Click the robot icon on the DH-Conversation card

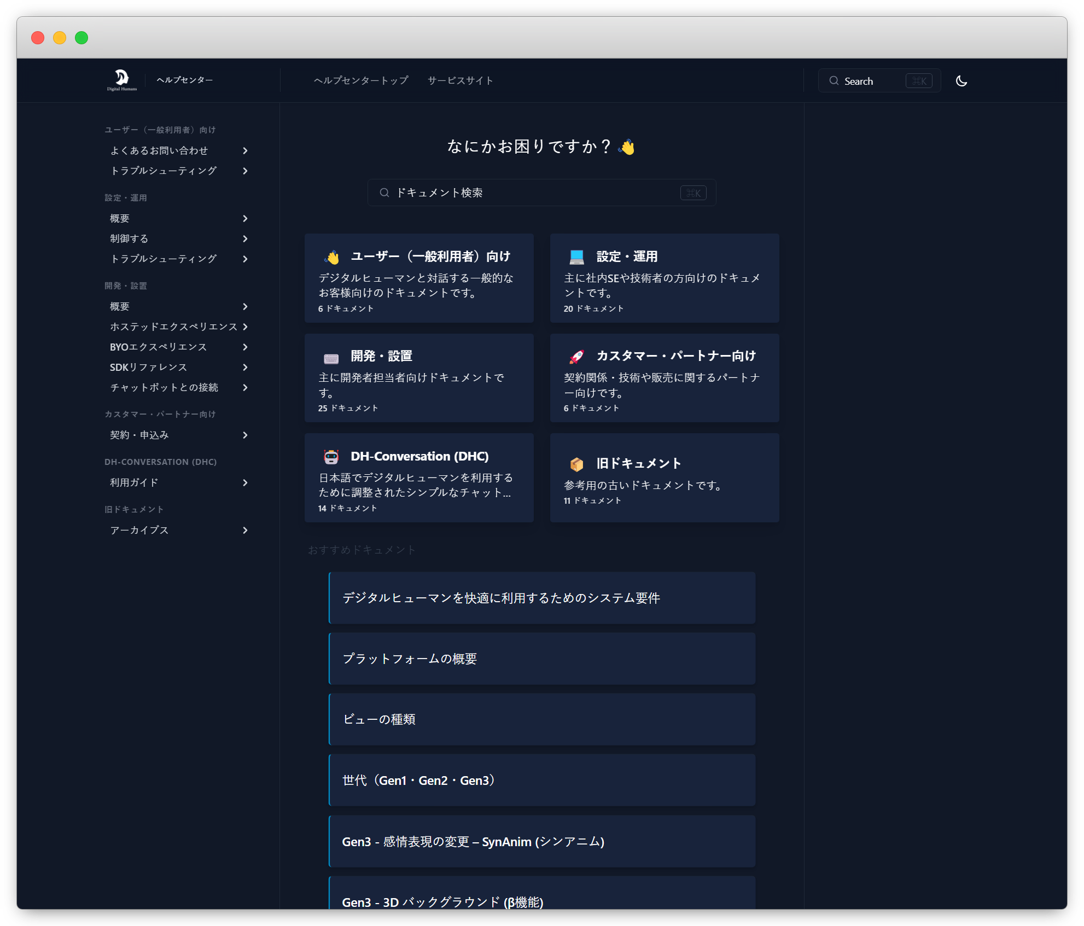(331, 456)
